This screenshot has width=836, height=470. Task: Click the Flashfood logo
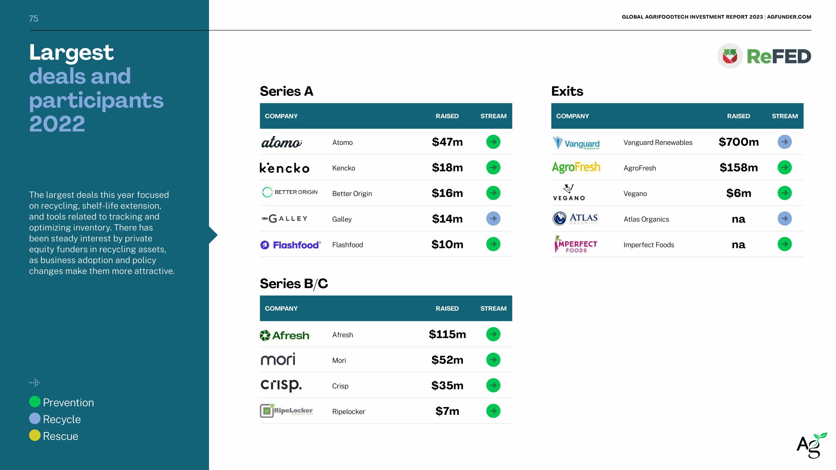pos(291,245)
